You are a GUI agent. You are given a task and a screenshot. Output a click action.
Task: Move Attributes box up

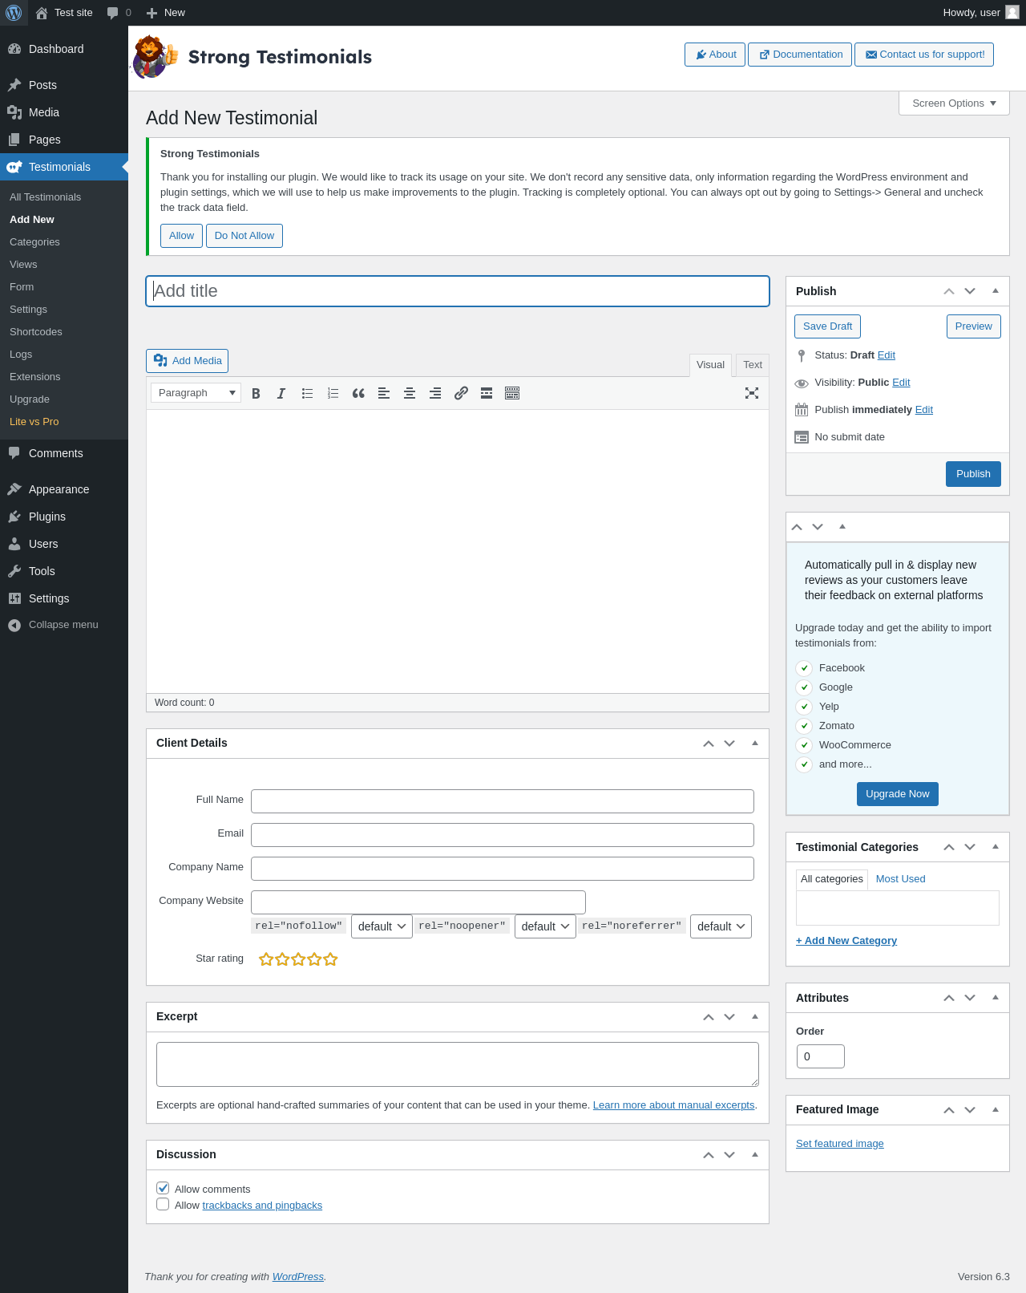click(x=949, y=998)
